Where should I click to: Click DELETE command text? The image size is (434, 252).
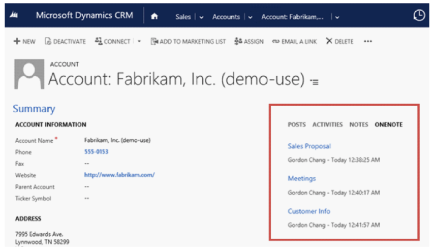coord(344,42)
